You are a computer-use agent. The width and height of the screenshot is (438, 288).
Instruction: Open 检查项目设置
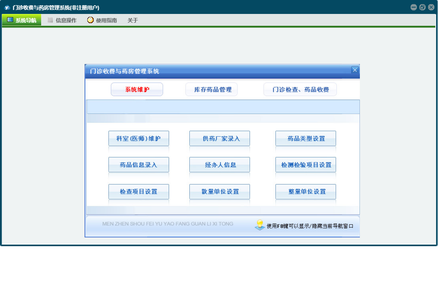(139, 192)
